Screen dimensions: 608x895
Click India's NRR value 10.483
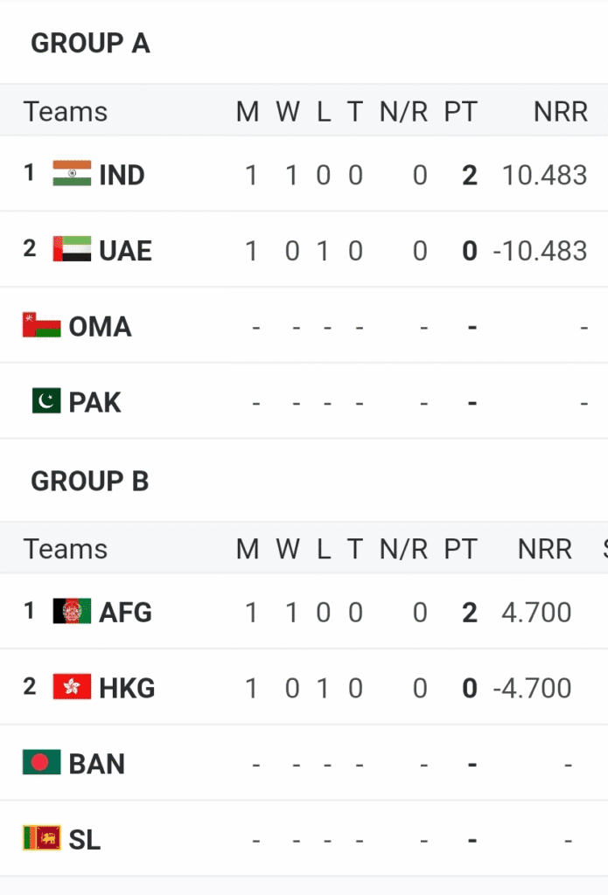pyautogui.click(x=544, y=175)
